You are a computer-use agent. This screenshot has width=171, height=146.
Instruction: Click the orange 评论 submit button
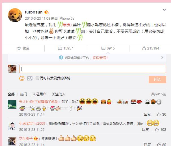157,80
